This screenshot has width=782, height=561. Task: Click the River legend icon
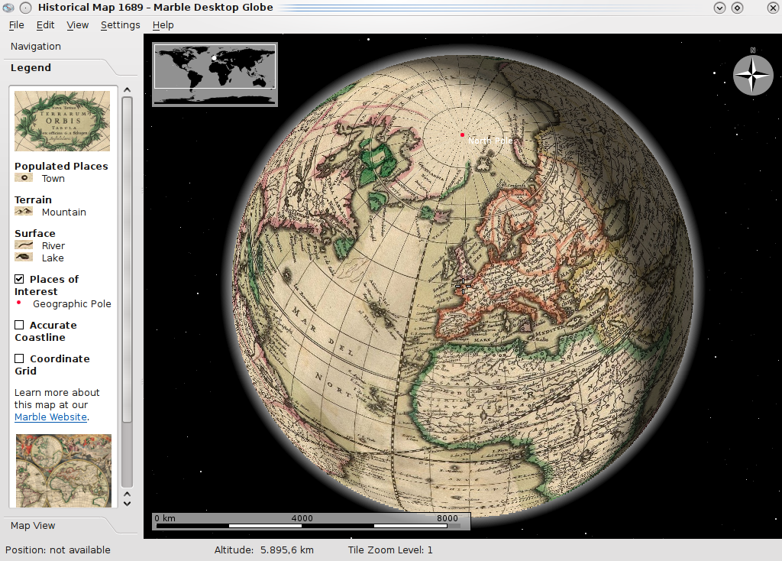(24, 245)
